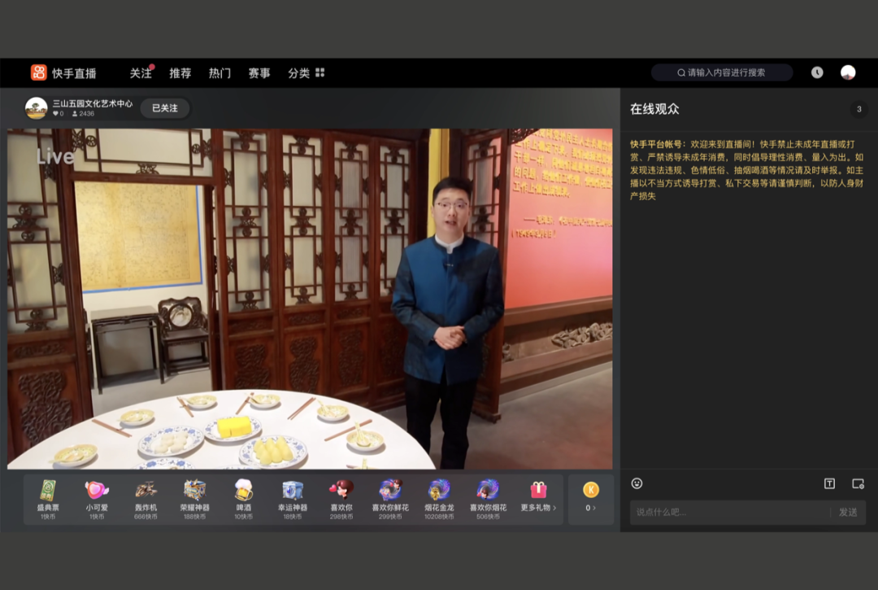Open the 分类 categories grid menu
This screenshot has height=590, width=878.
306,72
